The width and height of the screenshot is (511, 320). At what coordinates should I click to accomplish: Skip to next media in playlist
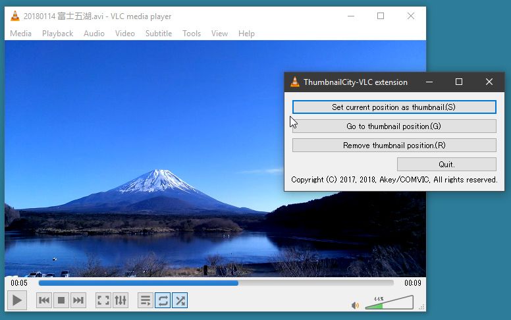pos(78,300)
